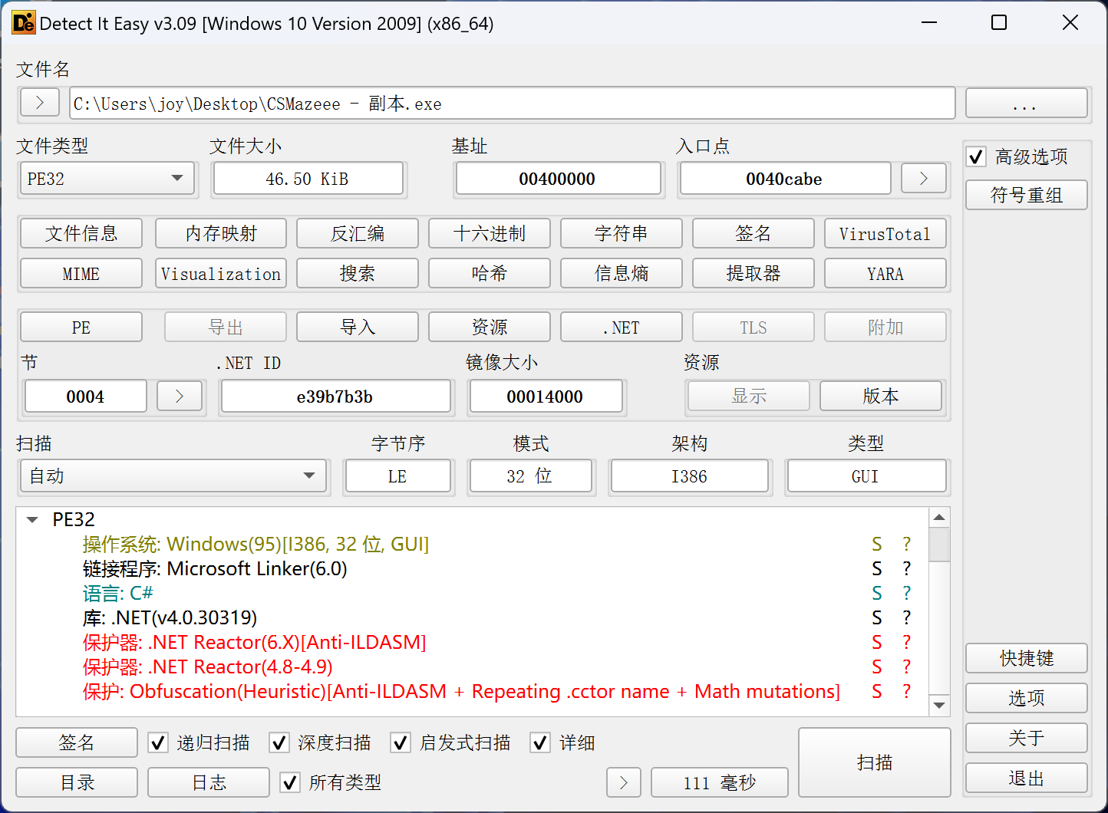1108x813 pixels.
Task: Open the 内存映射 view
Action: click(x=221, y=234)
